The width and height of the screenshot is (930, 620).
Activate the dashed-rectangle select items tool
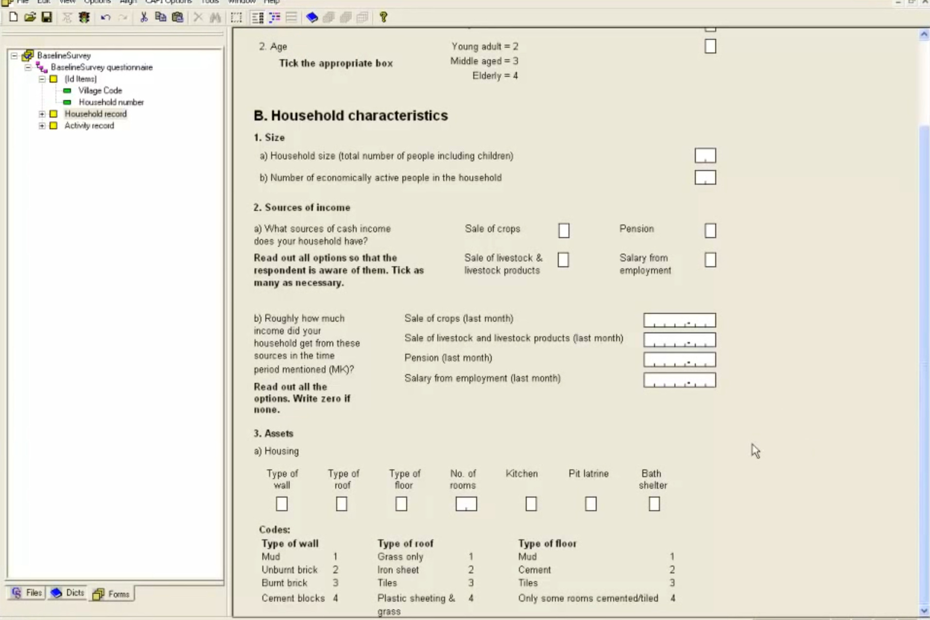(236, 17)
